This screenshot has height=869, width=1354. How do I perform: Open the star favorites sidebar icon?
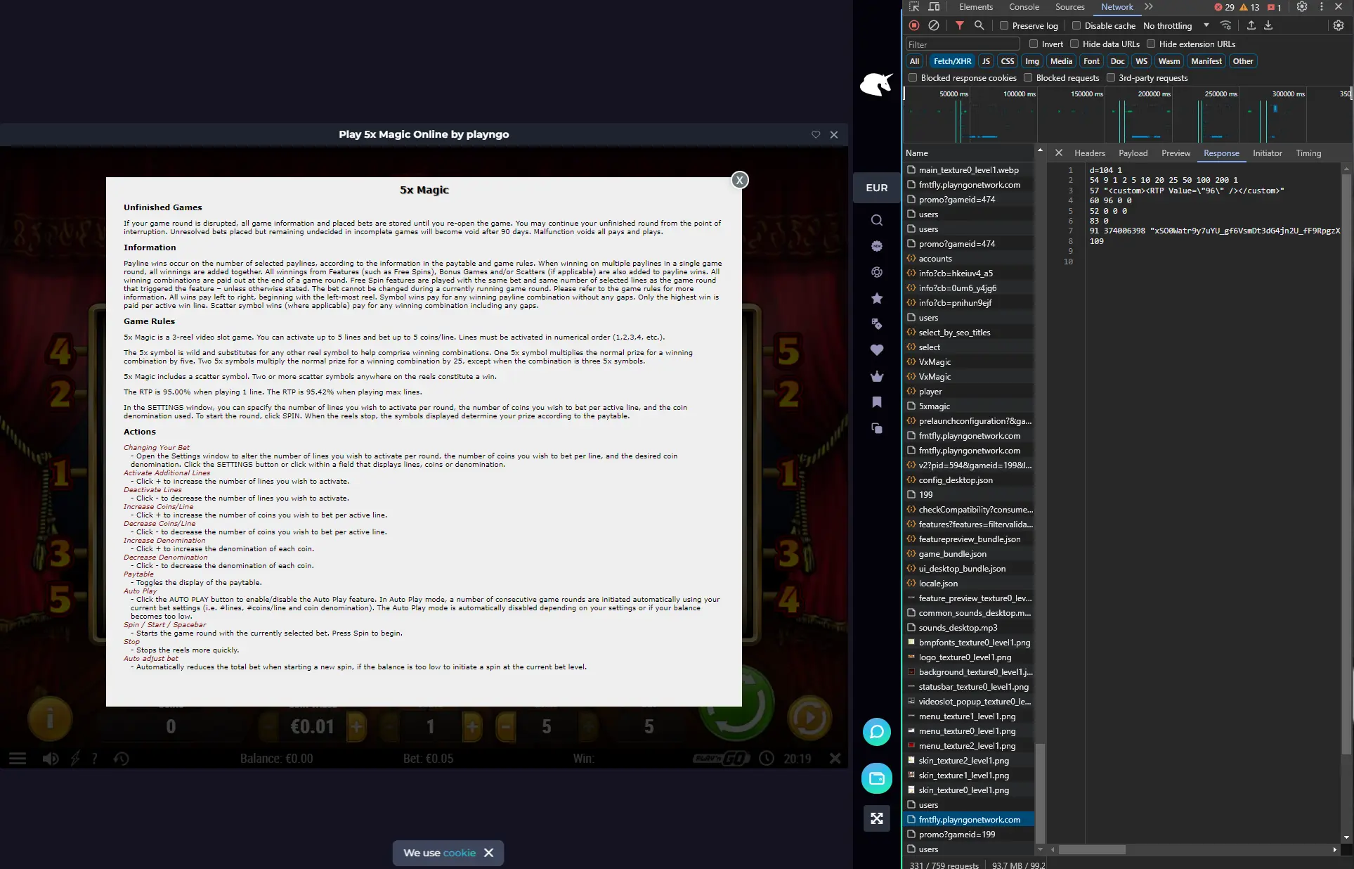point(877,298)
